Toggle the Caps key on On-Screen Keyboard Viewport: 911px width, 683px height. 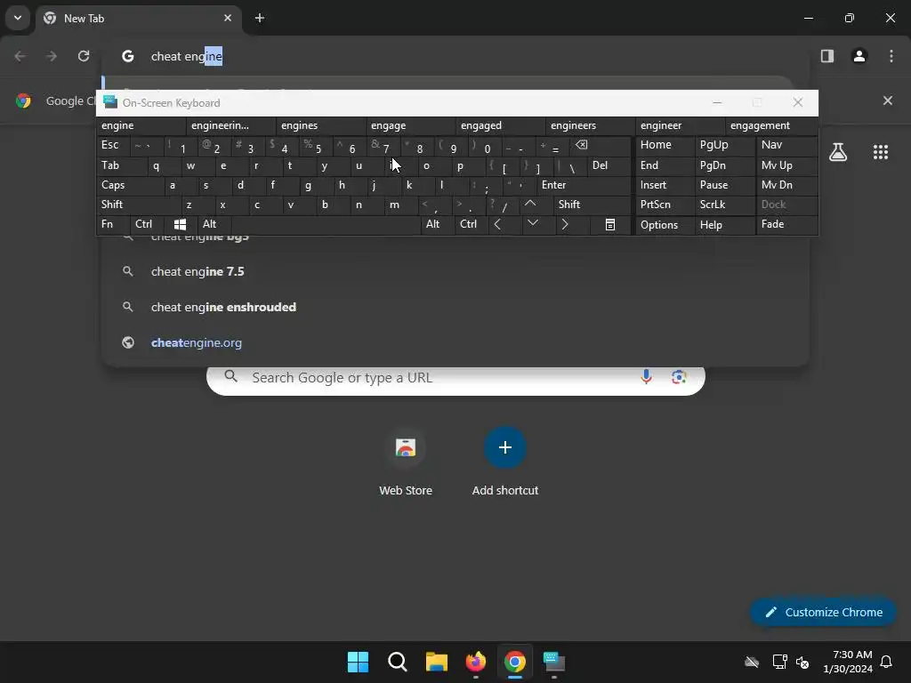tap(130, 185)
